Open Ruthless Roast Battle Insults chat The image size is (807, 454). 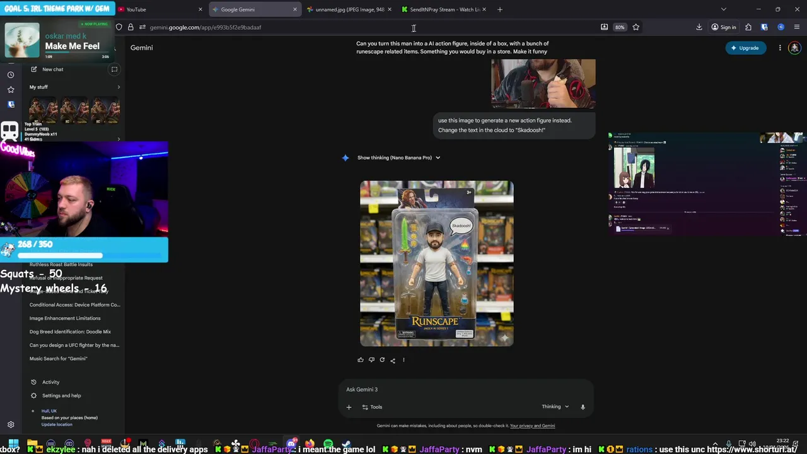61,265
